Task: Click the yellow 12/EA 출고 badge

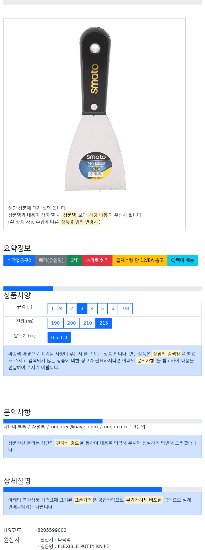Action: (x=140, y=260)
